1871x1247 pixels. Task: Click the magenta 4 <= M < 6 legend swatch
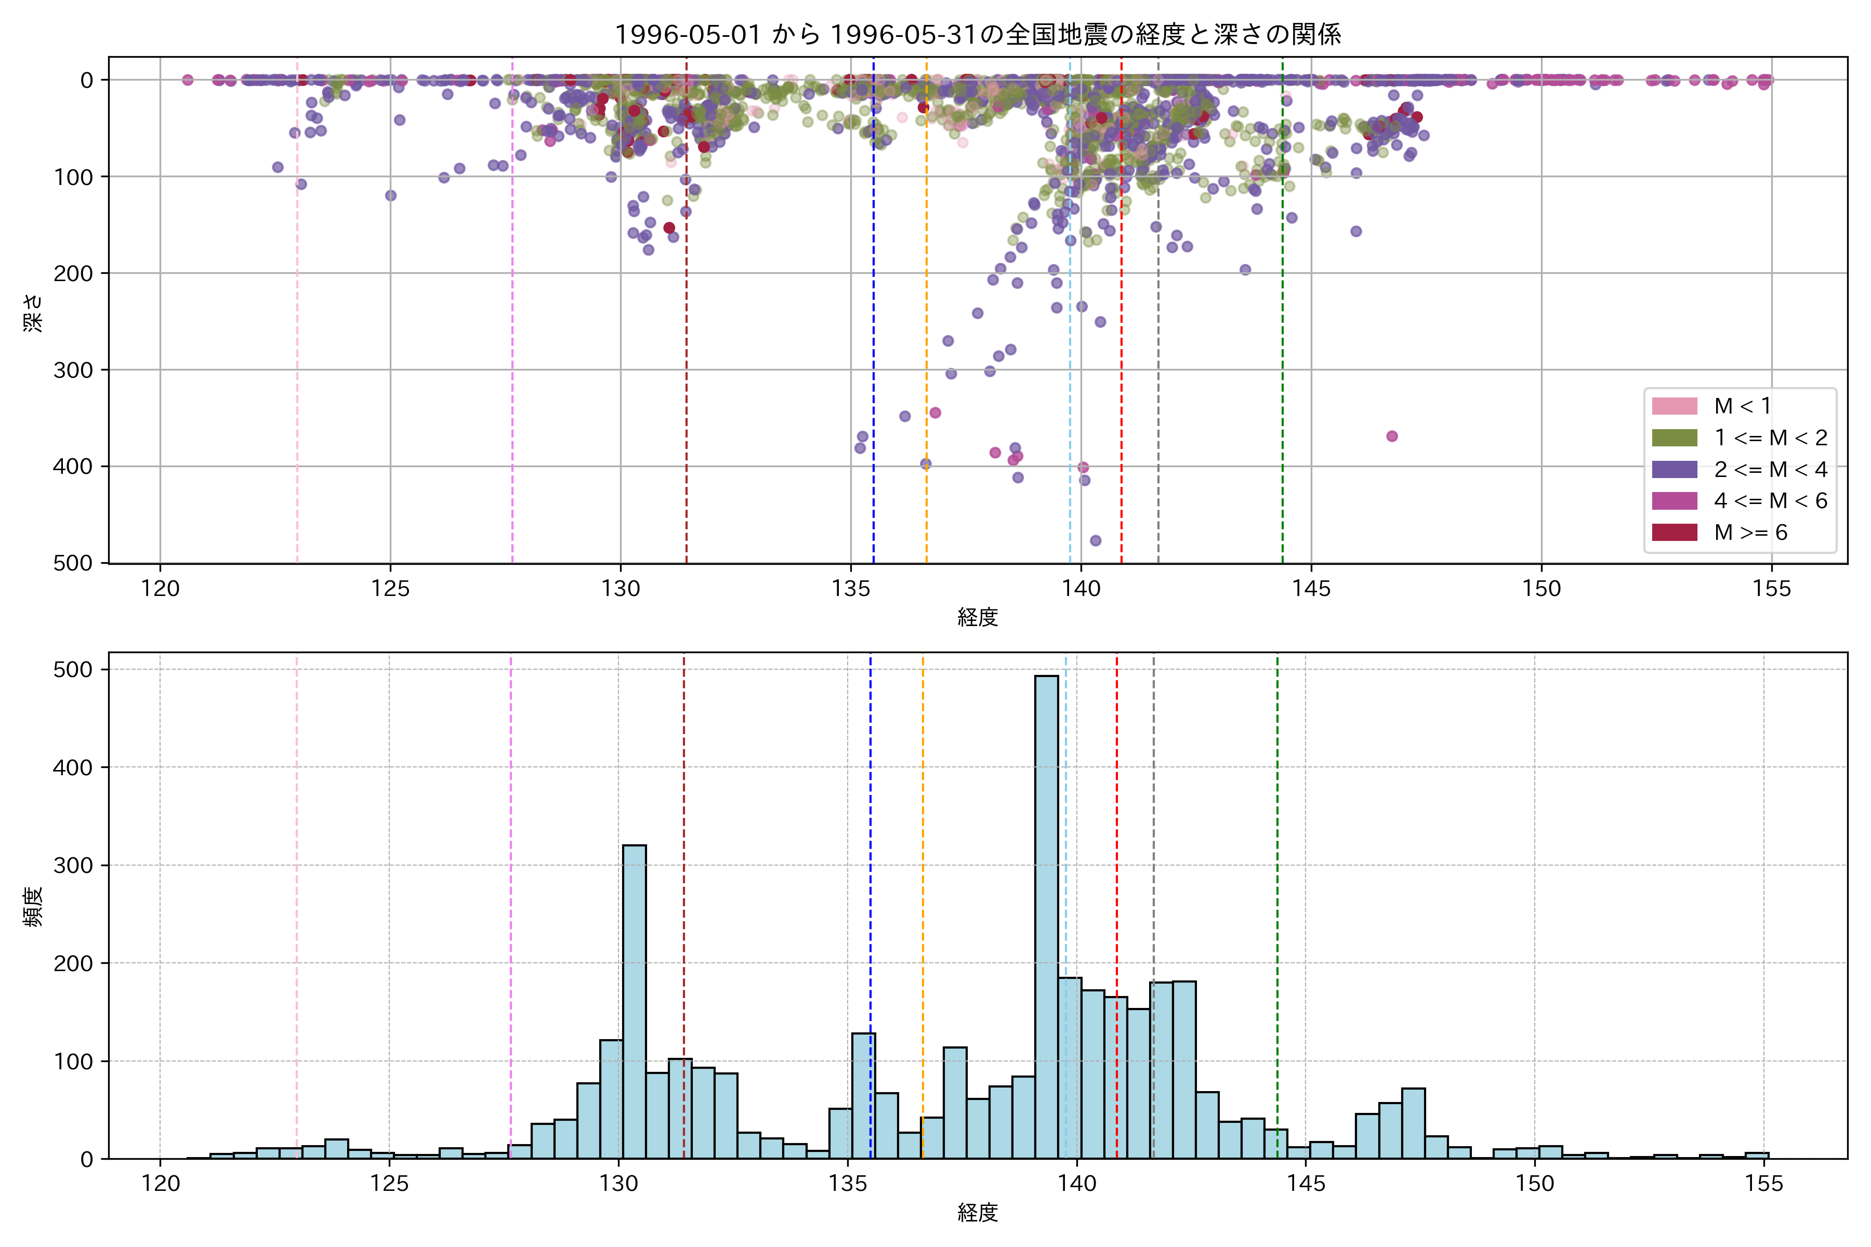click(1674, 500)
